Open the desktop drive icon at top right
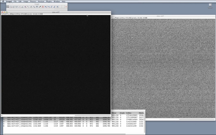Screen dimensions: 216x135 pyautogui.click(x=210, y=6)
